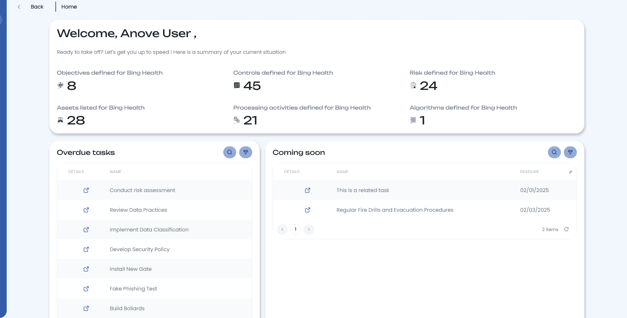This screenshot has width=627, height=318.
Task: Open filter in Overdue tasks panel
Action: [246, 152]
